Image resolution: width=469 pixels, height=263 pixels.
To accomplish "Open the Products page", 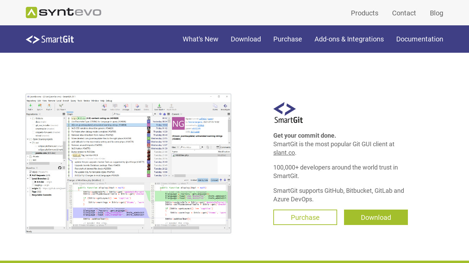I will [365, 13].
